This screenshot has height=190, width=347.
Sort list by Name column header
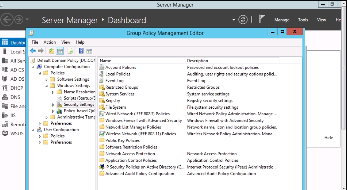(x=141, y=61)
